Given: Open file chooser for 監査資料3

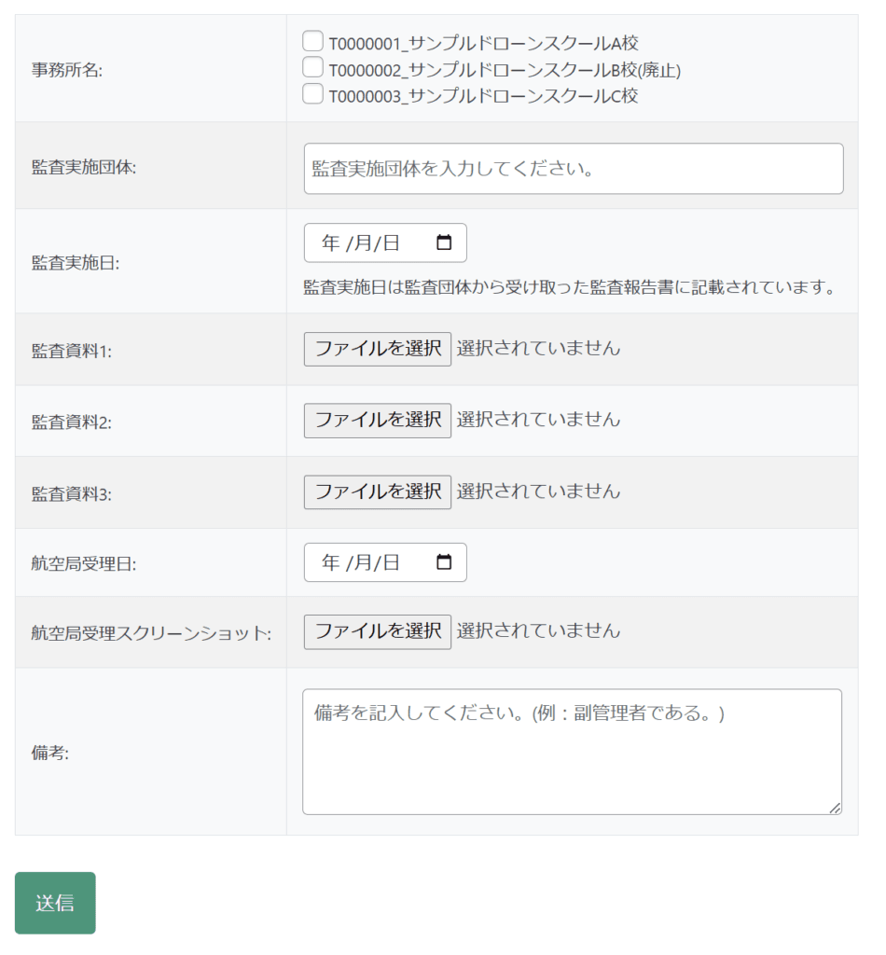Looking at the screenshot, I should point(377,491).
